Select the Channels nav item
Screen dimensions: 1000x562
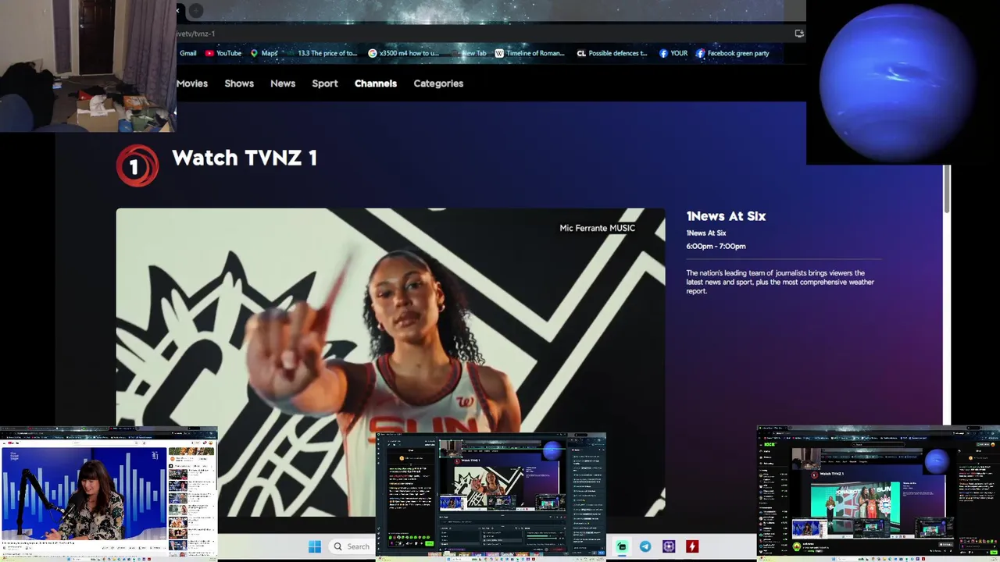pyautogui.click(x=376, y=84)
